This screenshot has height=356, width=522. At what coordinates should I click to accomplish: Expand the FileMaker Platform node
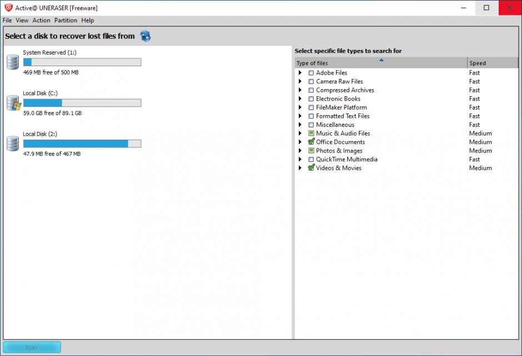(x=300, y=107)
